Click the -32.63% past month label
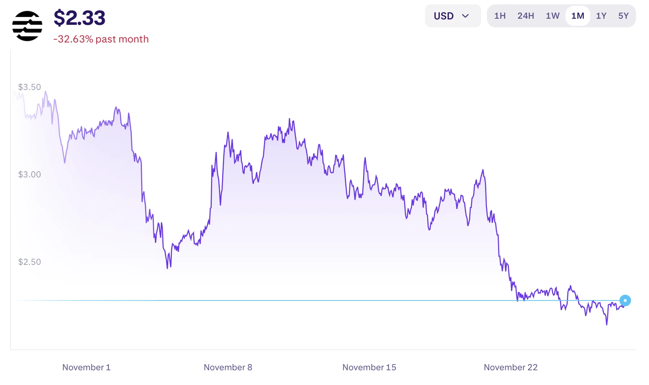 (x=101, y=39)
